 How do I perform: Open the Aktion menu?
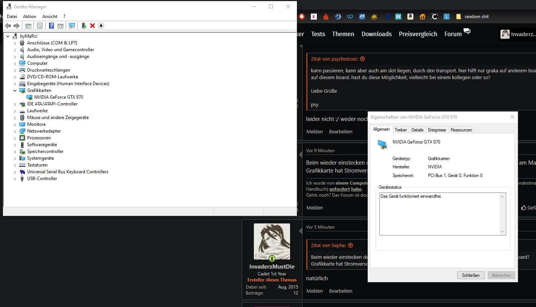pyautogui.click(x=29, y=17)
